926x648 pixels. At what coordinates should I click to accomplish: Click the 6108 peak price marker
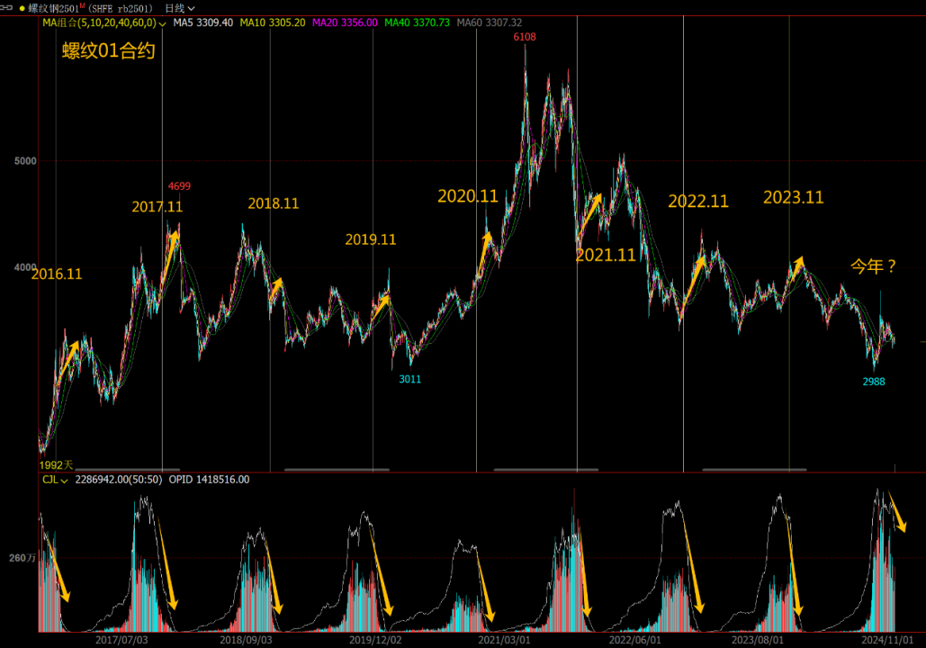[x=526, y=37]
